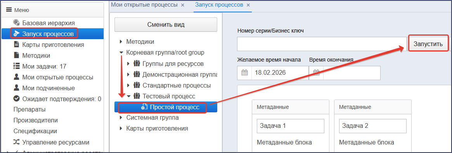Collapse the Корневая группа/root group node
This screenshot has height=153, width=452.
[121, 53]
